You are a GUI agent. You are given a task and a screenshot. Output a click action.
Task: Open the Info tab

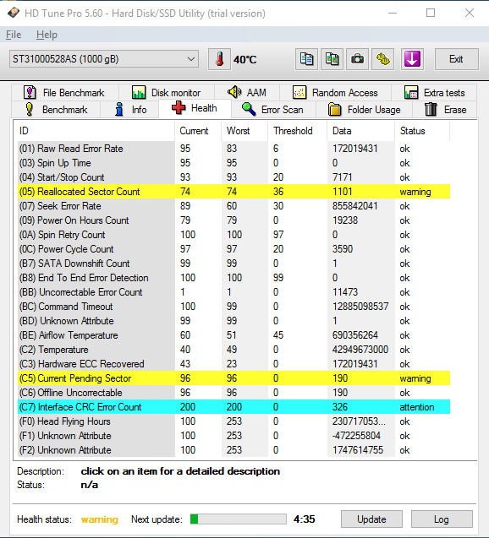tap(129, 110)
